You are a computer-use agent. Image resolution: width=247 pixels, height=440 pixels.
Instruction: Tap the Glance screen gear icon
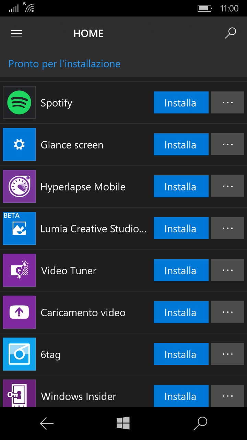(19, 144)
